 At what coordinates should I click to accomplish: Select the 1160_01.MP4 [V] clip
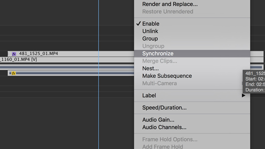[67, 59]
